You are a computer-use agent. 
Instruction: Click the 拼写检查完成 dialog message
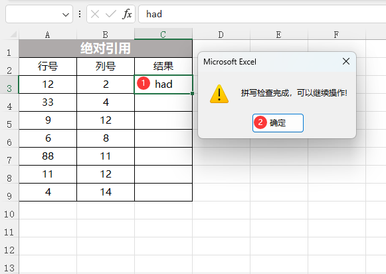(x=294, y=93)
